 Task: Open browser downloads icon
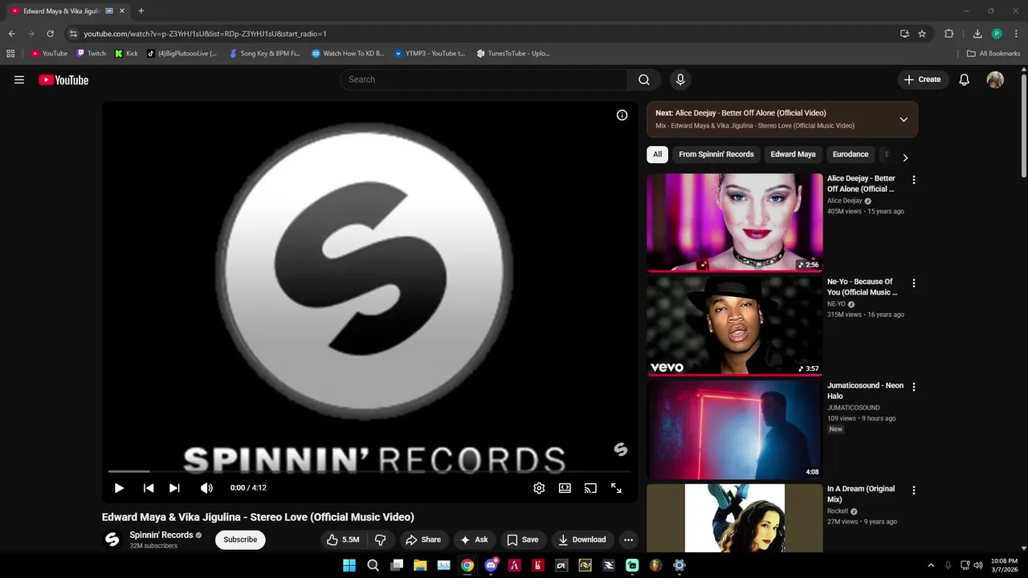(977, 34)
